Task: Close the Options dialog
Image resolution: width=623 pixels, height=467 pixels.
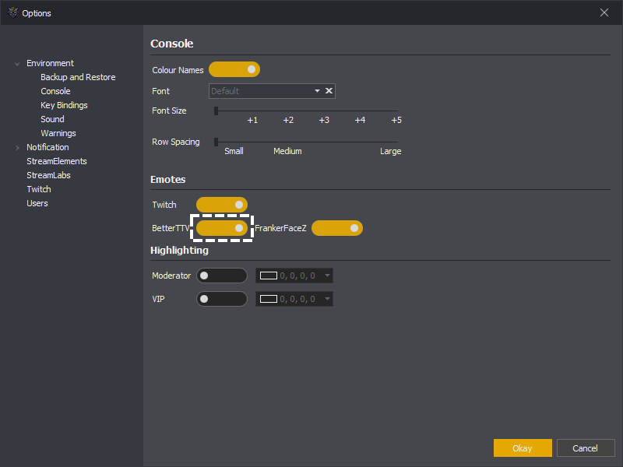Action: [x=604, y=12]
